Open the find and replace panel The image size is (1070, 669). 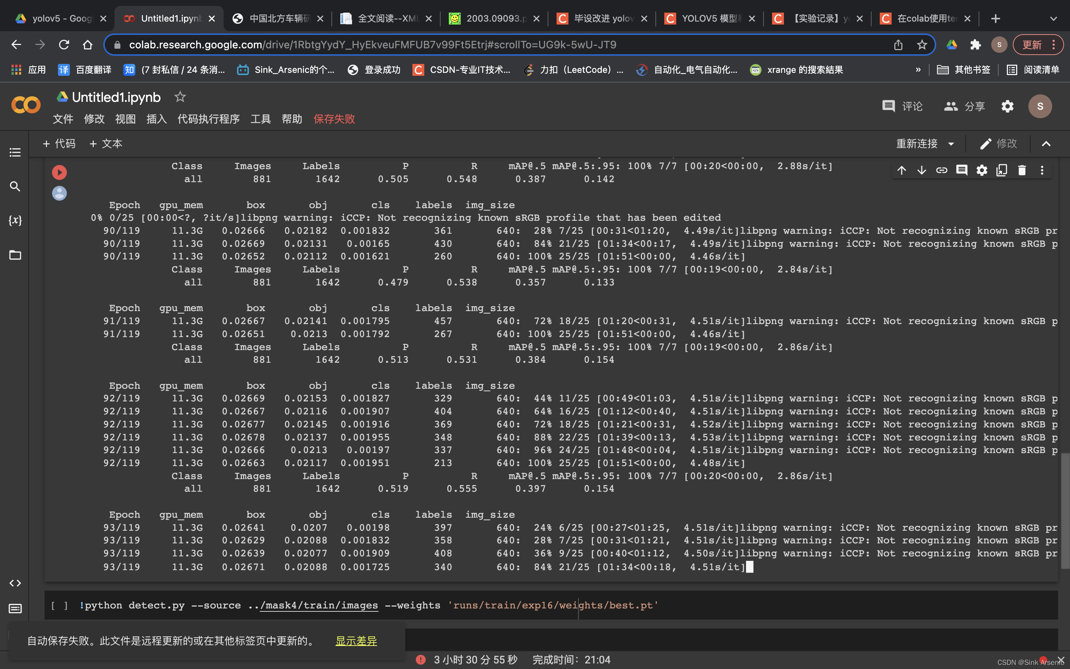tap(15, 186)
